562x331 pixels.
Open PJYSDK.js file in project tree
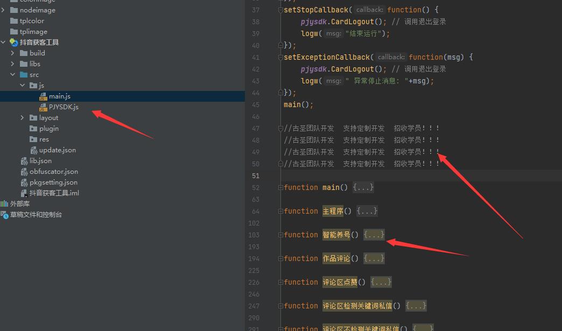click(x=63, y=107)
